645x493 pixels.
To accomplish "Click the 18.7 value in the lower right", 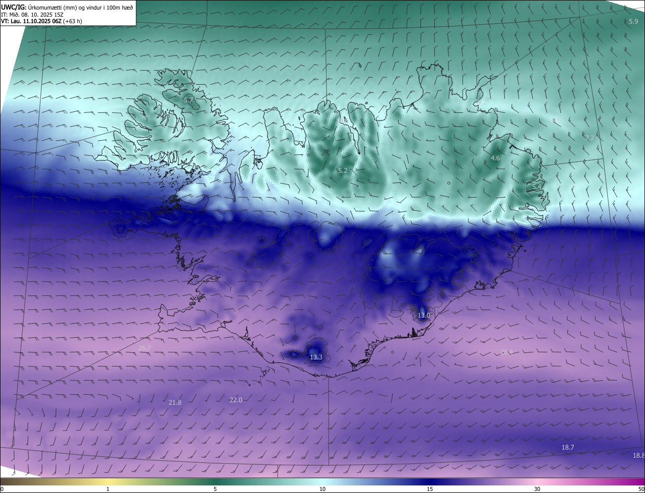I will pos(568,448).
